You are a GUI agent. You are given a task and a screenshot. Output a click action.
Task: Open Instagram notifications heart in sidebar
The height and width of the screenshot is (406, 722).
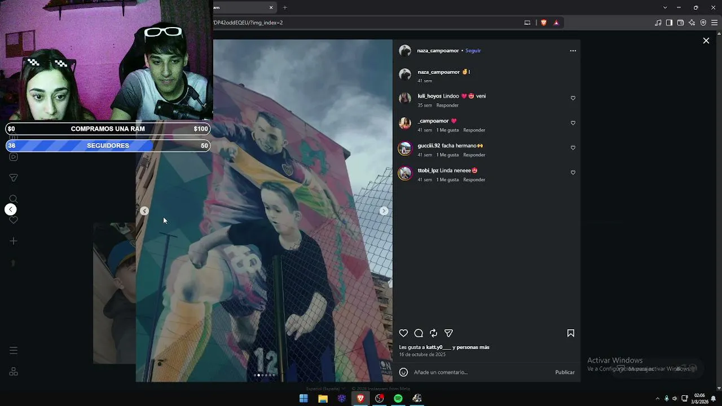(14, 220)
